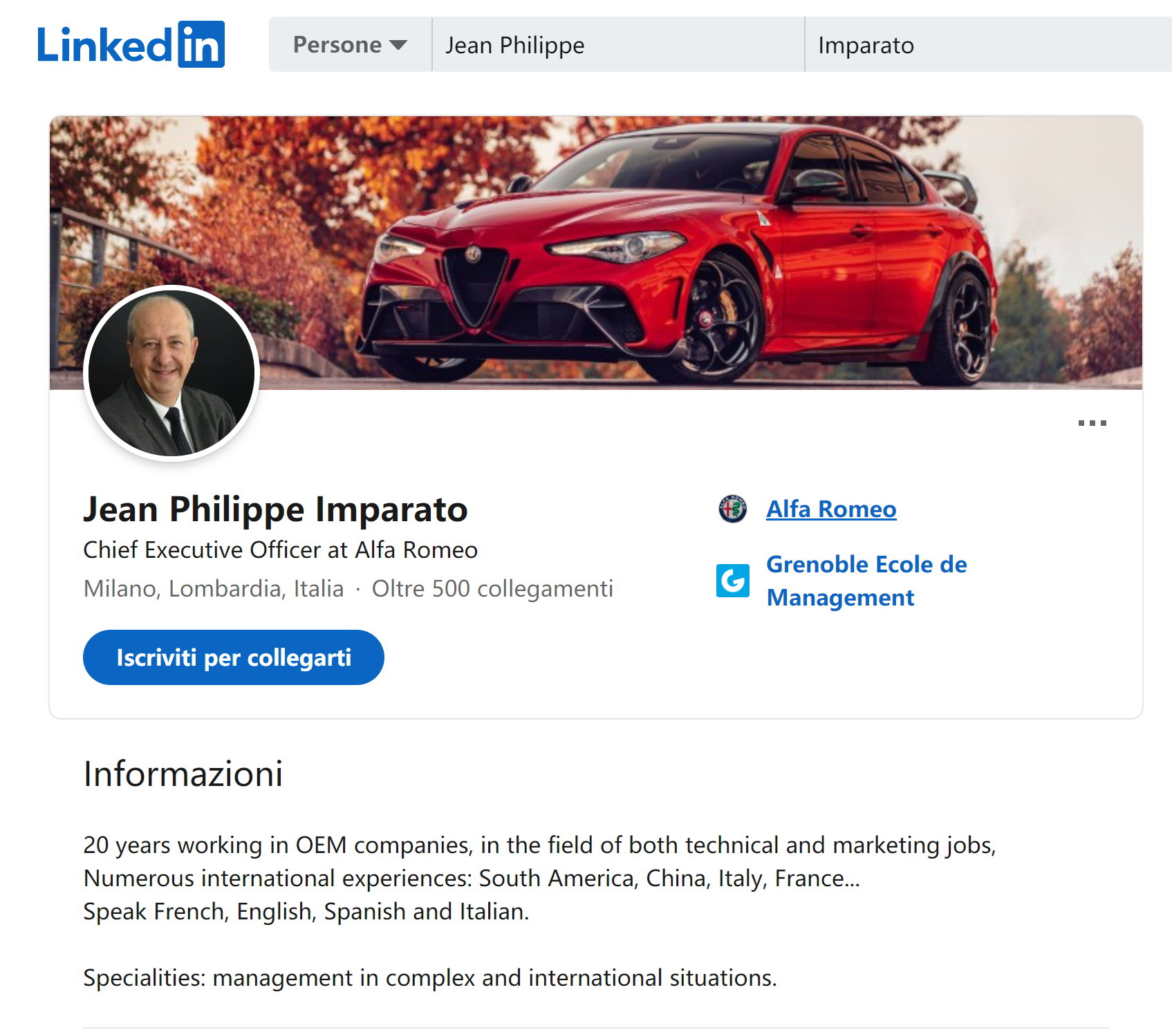Click the Alfa Romeo company logo icon
The width and height of the screenshot is (1172, 1030).
[732, 509]
